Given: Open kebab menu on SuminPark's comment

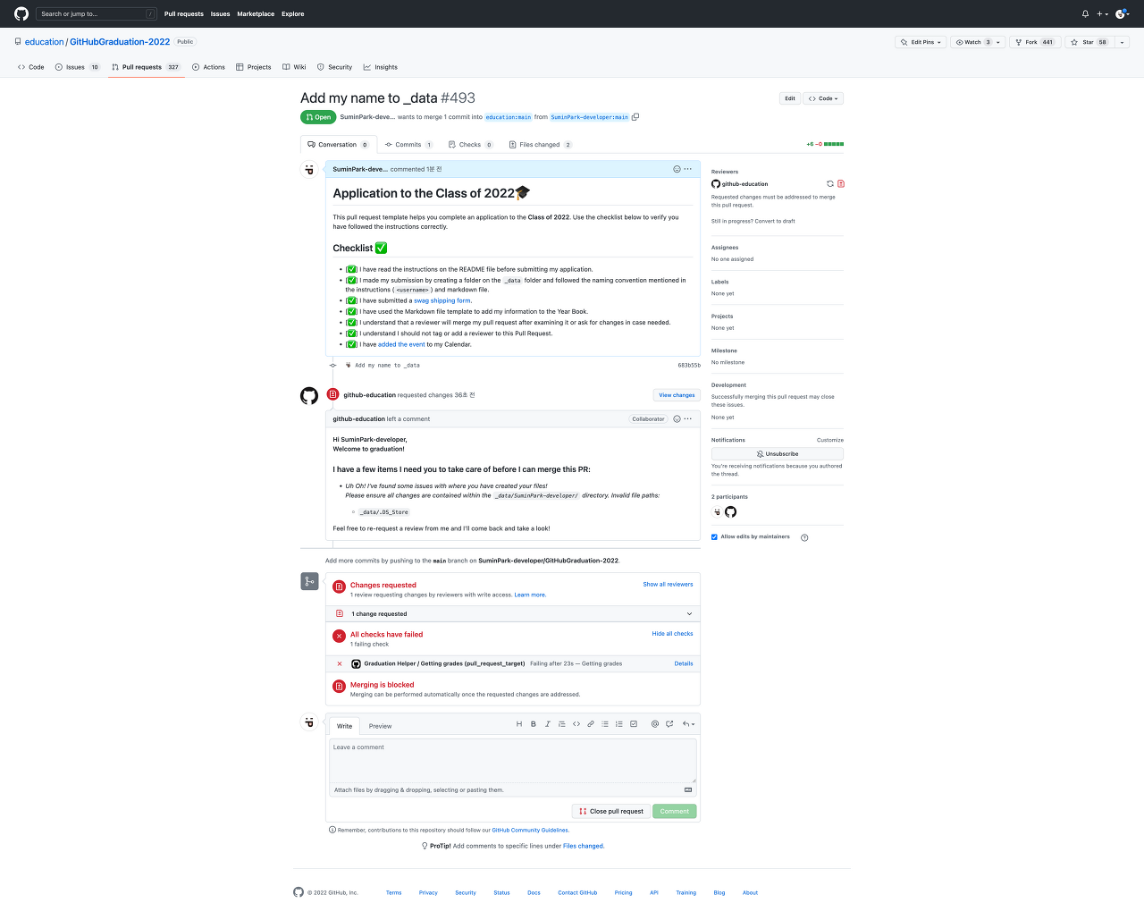Looking at the screenshot, I should [688, 169].
